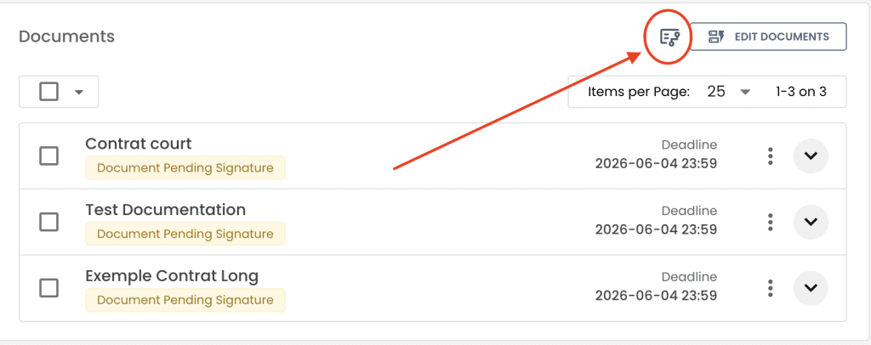The height and width of the screenshot is (345, 871).
Task: Click the Exemple Contrat Long title
Action: (x=172, y=276)
